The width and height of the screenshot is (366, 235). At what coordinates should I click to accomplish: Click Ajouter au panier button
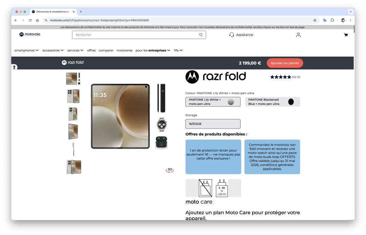click(x=285, y=63)
